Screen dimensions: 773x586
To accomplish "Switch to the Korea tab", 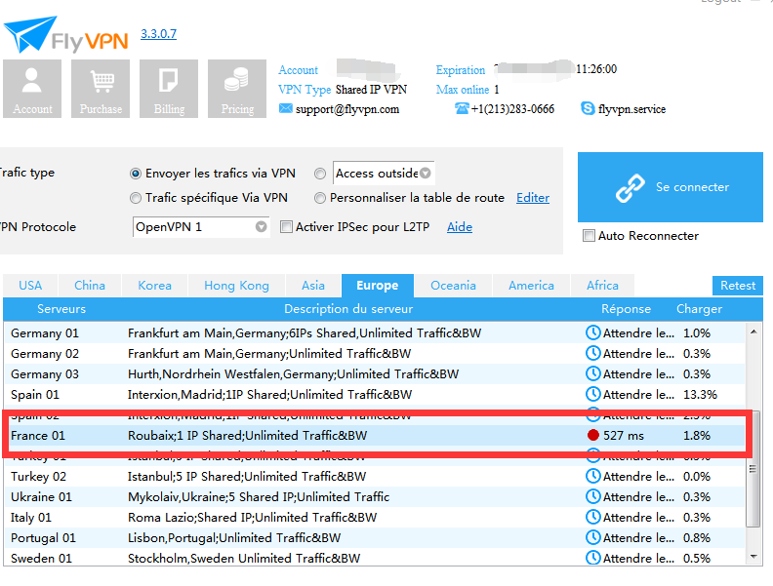I will pyautogui.click(x=155, y=286).
